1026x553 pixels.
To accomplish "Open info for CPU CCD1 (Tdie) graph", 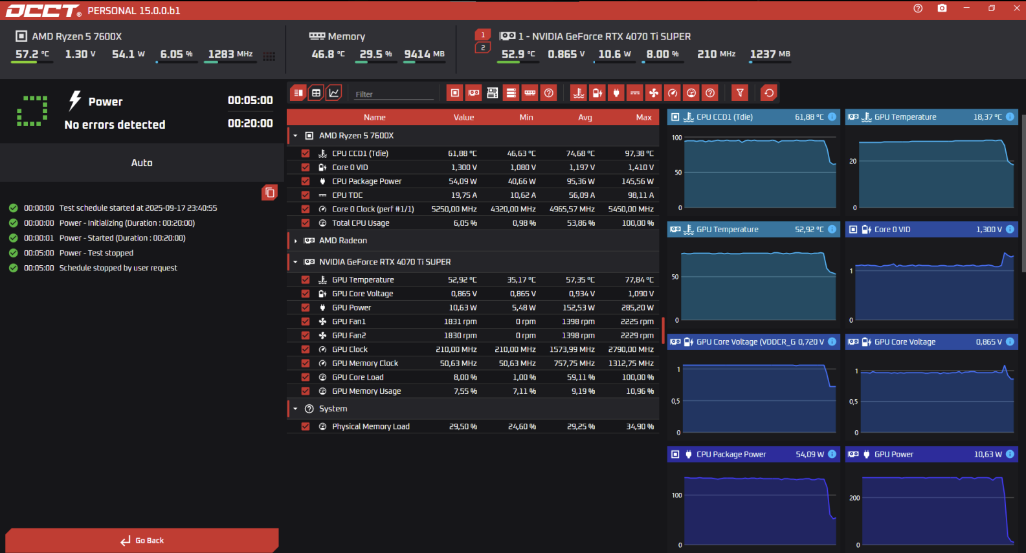I will (x=832, y=117).
